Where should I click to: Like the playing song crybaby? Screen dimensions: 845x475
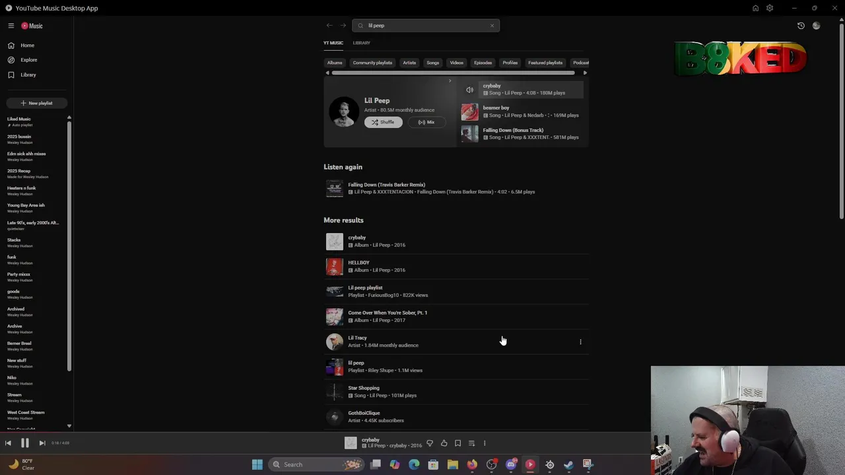(x=444, y=443)
